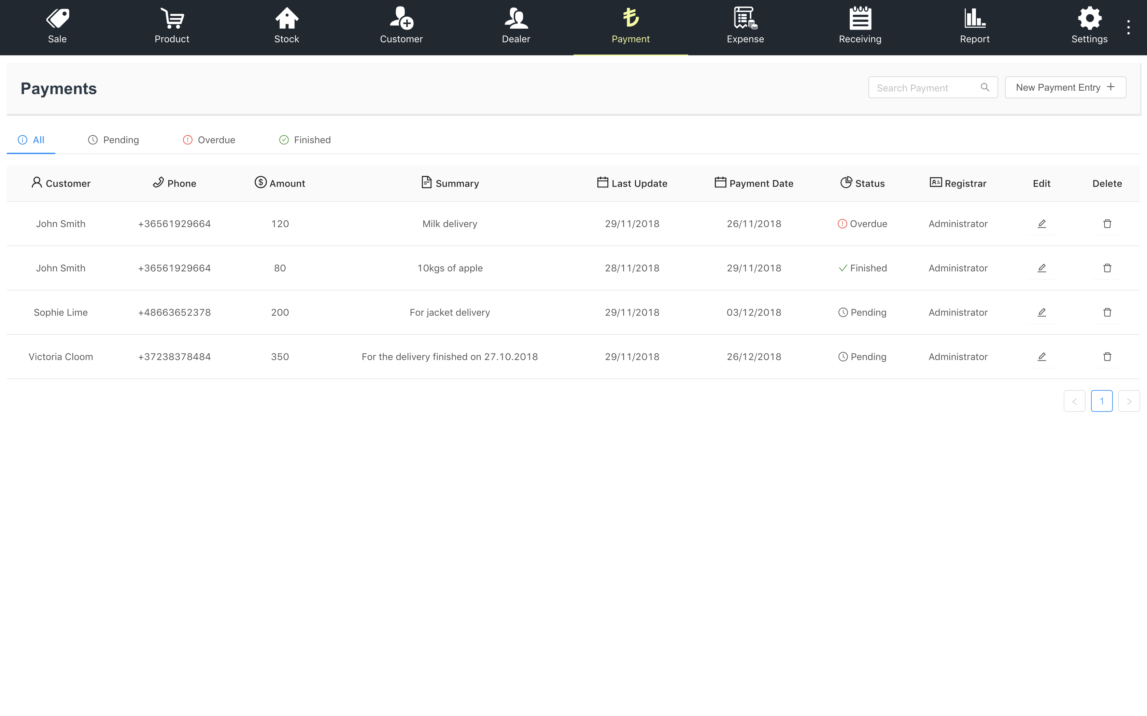The width and height of the screenshot is (1147, 716).
Task: Open the vertical three-dots overflow menu
Action: 1129,28
